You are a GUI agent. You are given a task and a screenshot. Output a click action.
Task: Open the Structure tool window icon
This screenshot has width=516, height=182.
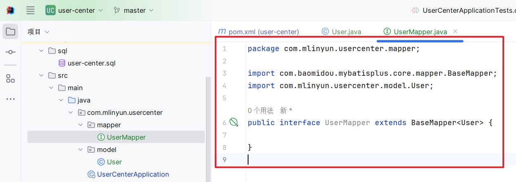(10, 79)
